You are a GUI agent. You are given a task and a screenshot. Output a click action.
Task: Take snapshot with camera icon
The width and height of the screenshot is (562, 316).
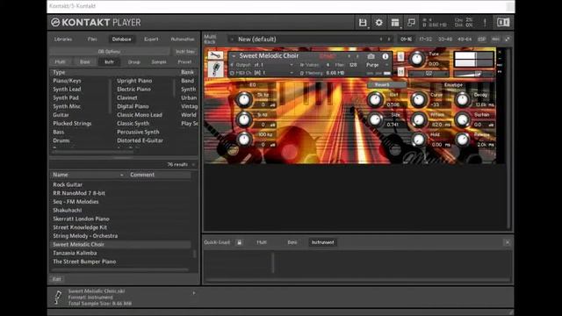371,56
